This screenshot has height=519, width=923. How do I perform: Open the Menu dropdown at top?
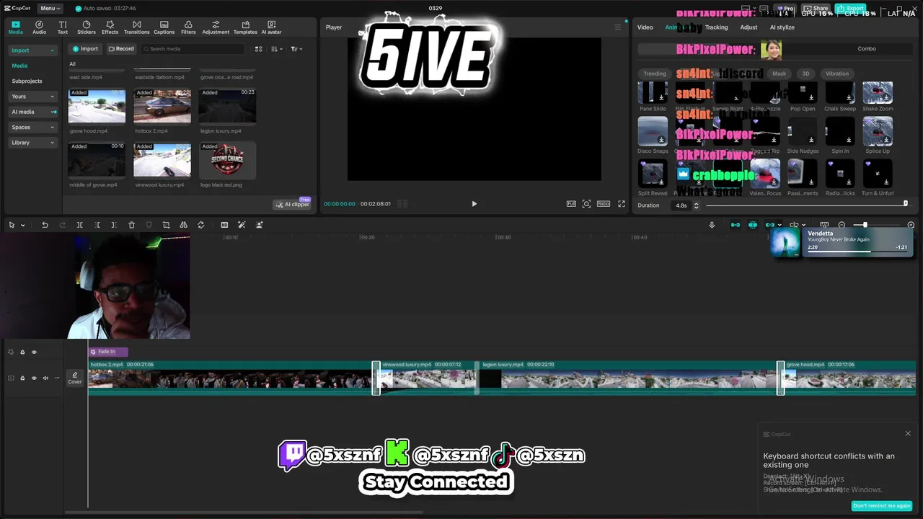point(49,8)
